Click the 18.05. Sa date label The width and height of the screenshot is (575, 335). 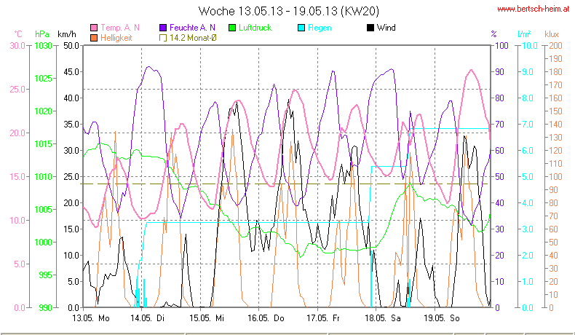[382, 318]
